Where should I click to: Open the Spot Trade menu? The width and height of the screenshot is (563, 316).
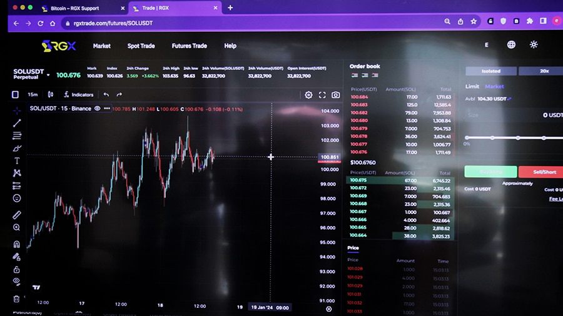tap(141, 46)
